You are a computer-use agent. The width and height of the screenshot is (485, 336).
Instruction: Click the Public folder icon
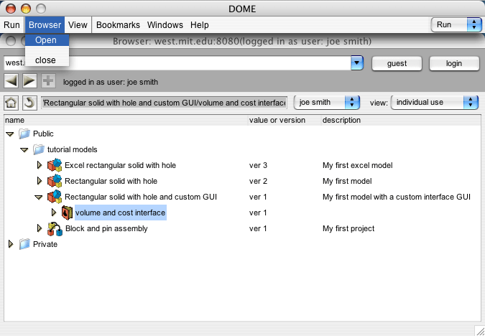coord(24,134)
